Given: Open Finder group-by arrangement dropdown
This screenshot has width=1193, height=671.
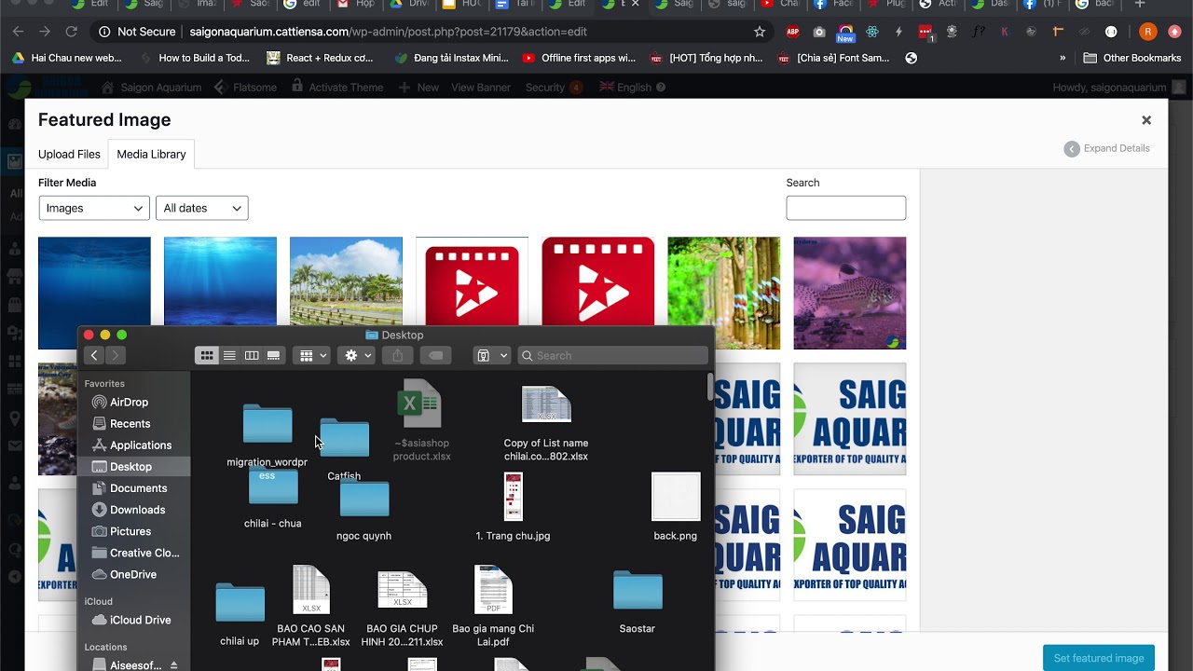Looking at the screenshot, I should [311, 355].
